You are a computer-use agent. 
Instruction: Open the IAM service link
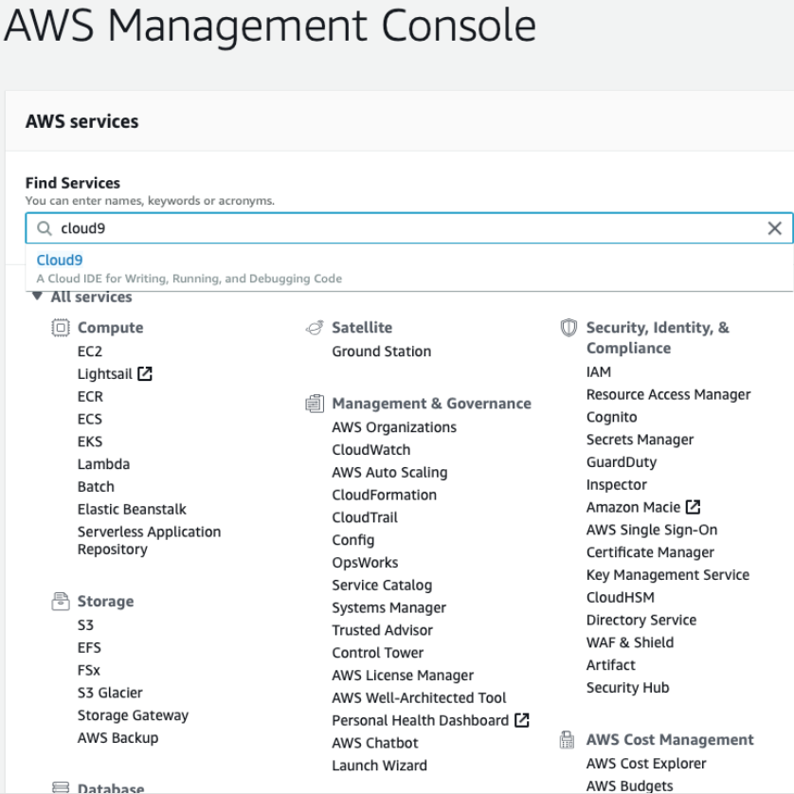599,372
